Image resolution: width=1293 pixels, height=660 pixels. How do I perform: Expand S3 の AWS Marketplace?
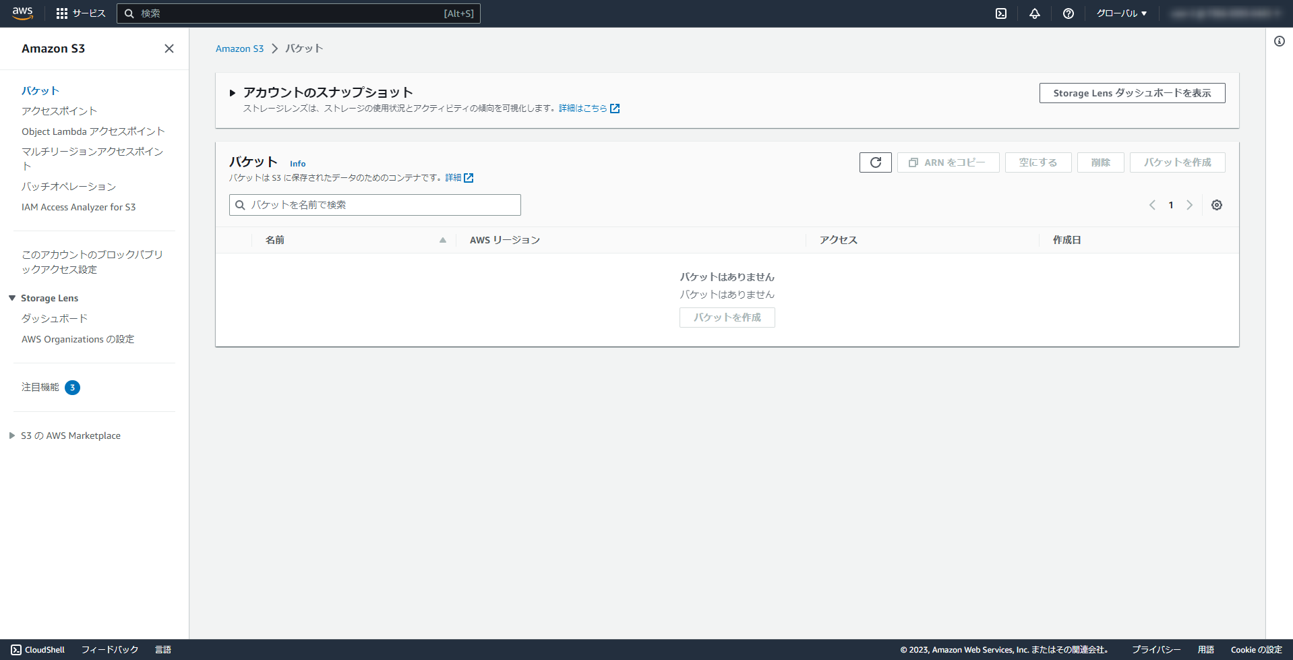pyautogui.click(x=11, y=435)
